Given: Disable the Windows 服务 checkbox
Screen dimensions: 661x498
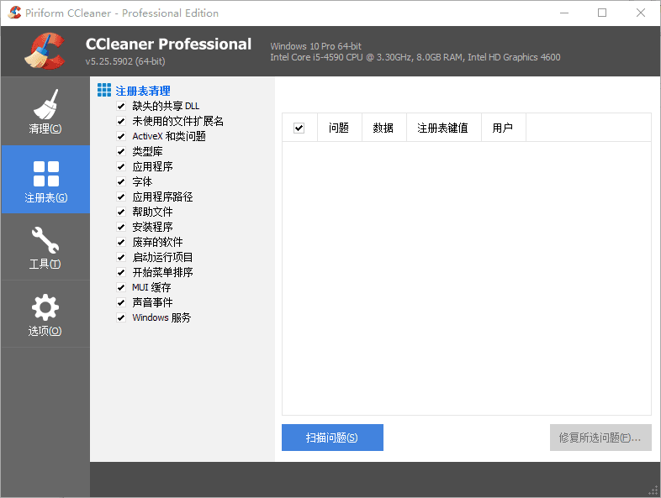Looking at the screenshot, I should [x=121, y=317].
